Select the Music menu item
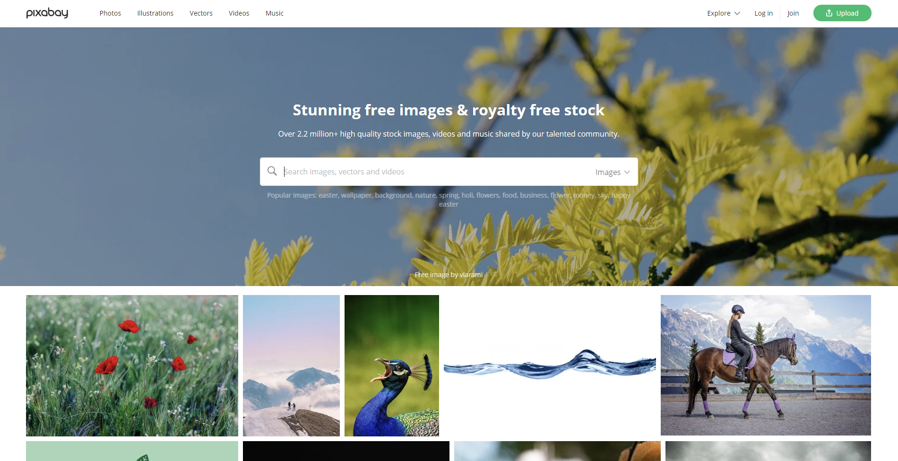This screenshot has height=461, width=898. point(275,13)
